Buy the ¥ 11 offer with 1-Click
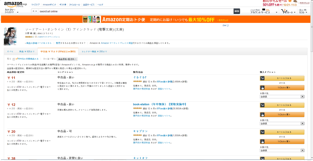Image resolution: width=313 pixels, height=161 pixels. [282, 87]
